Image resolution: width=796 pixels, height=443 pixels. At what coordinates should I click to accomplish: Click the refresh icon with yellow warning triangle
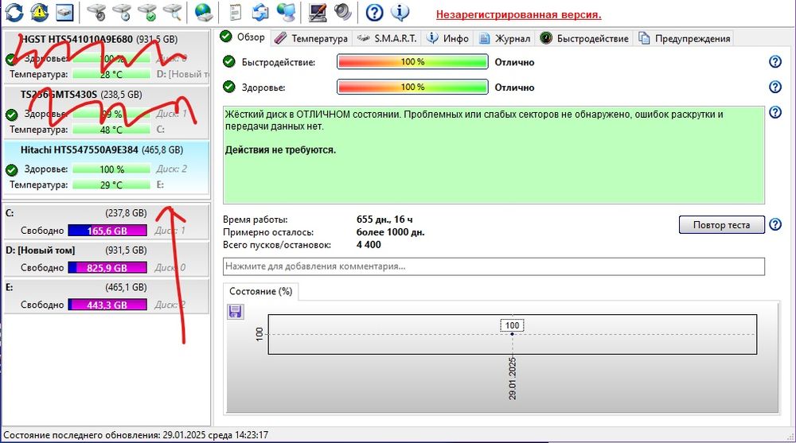tap(40, 12)
